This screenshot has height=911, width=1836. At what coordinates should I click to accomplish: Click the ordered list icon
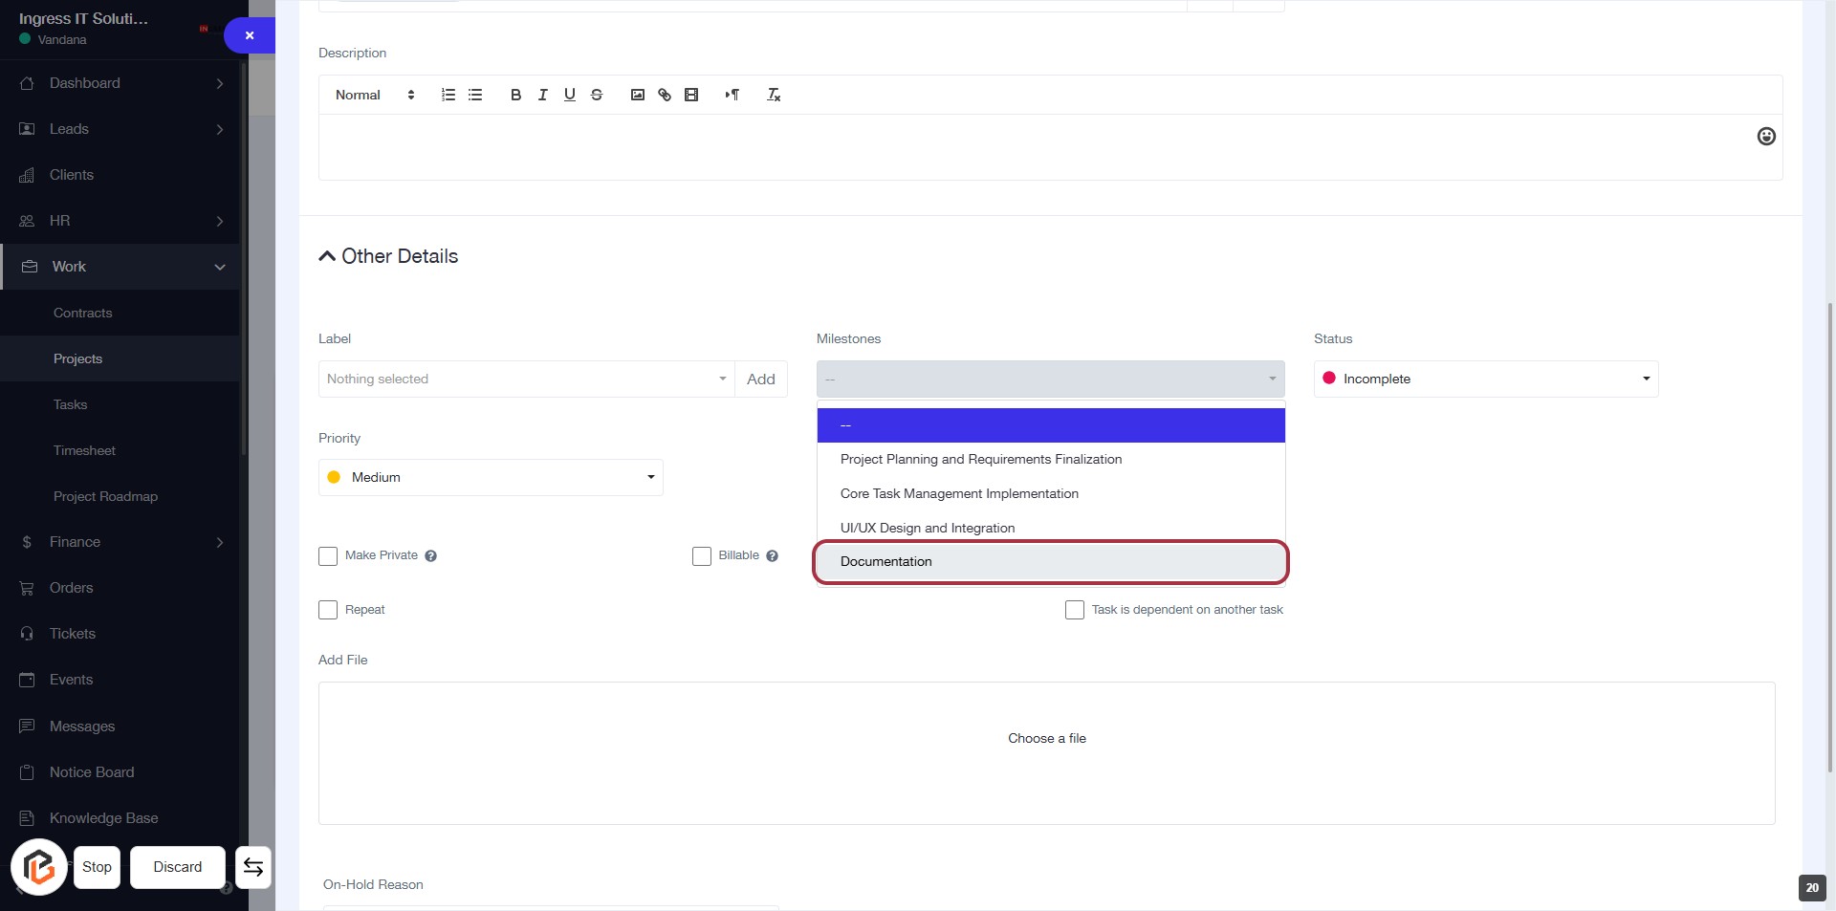[x=448, y=95]
